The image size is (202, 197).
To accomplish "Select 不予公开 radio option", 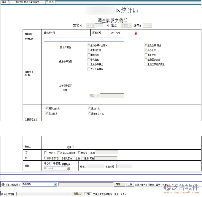I will 146,50.
